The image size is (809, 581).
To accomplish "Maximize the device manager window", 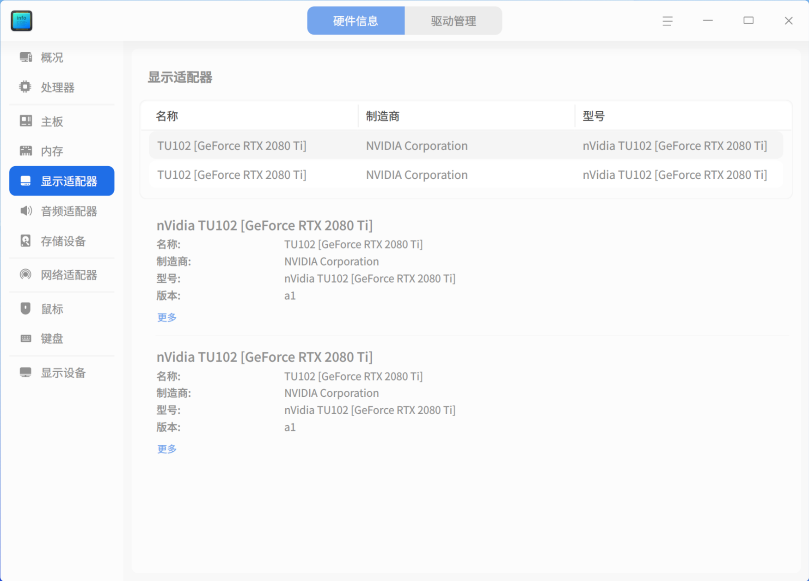I will [748, 21].
